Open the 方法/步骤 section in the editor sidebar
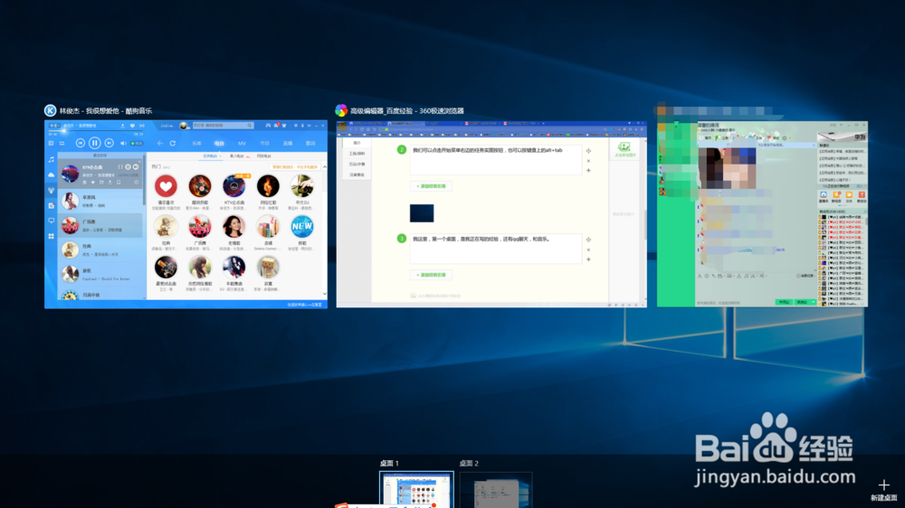Screen dimensions: 905x508 (x=357, y=165)
